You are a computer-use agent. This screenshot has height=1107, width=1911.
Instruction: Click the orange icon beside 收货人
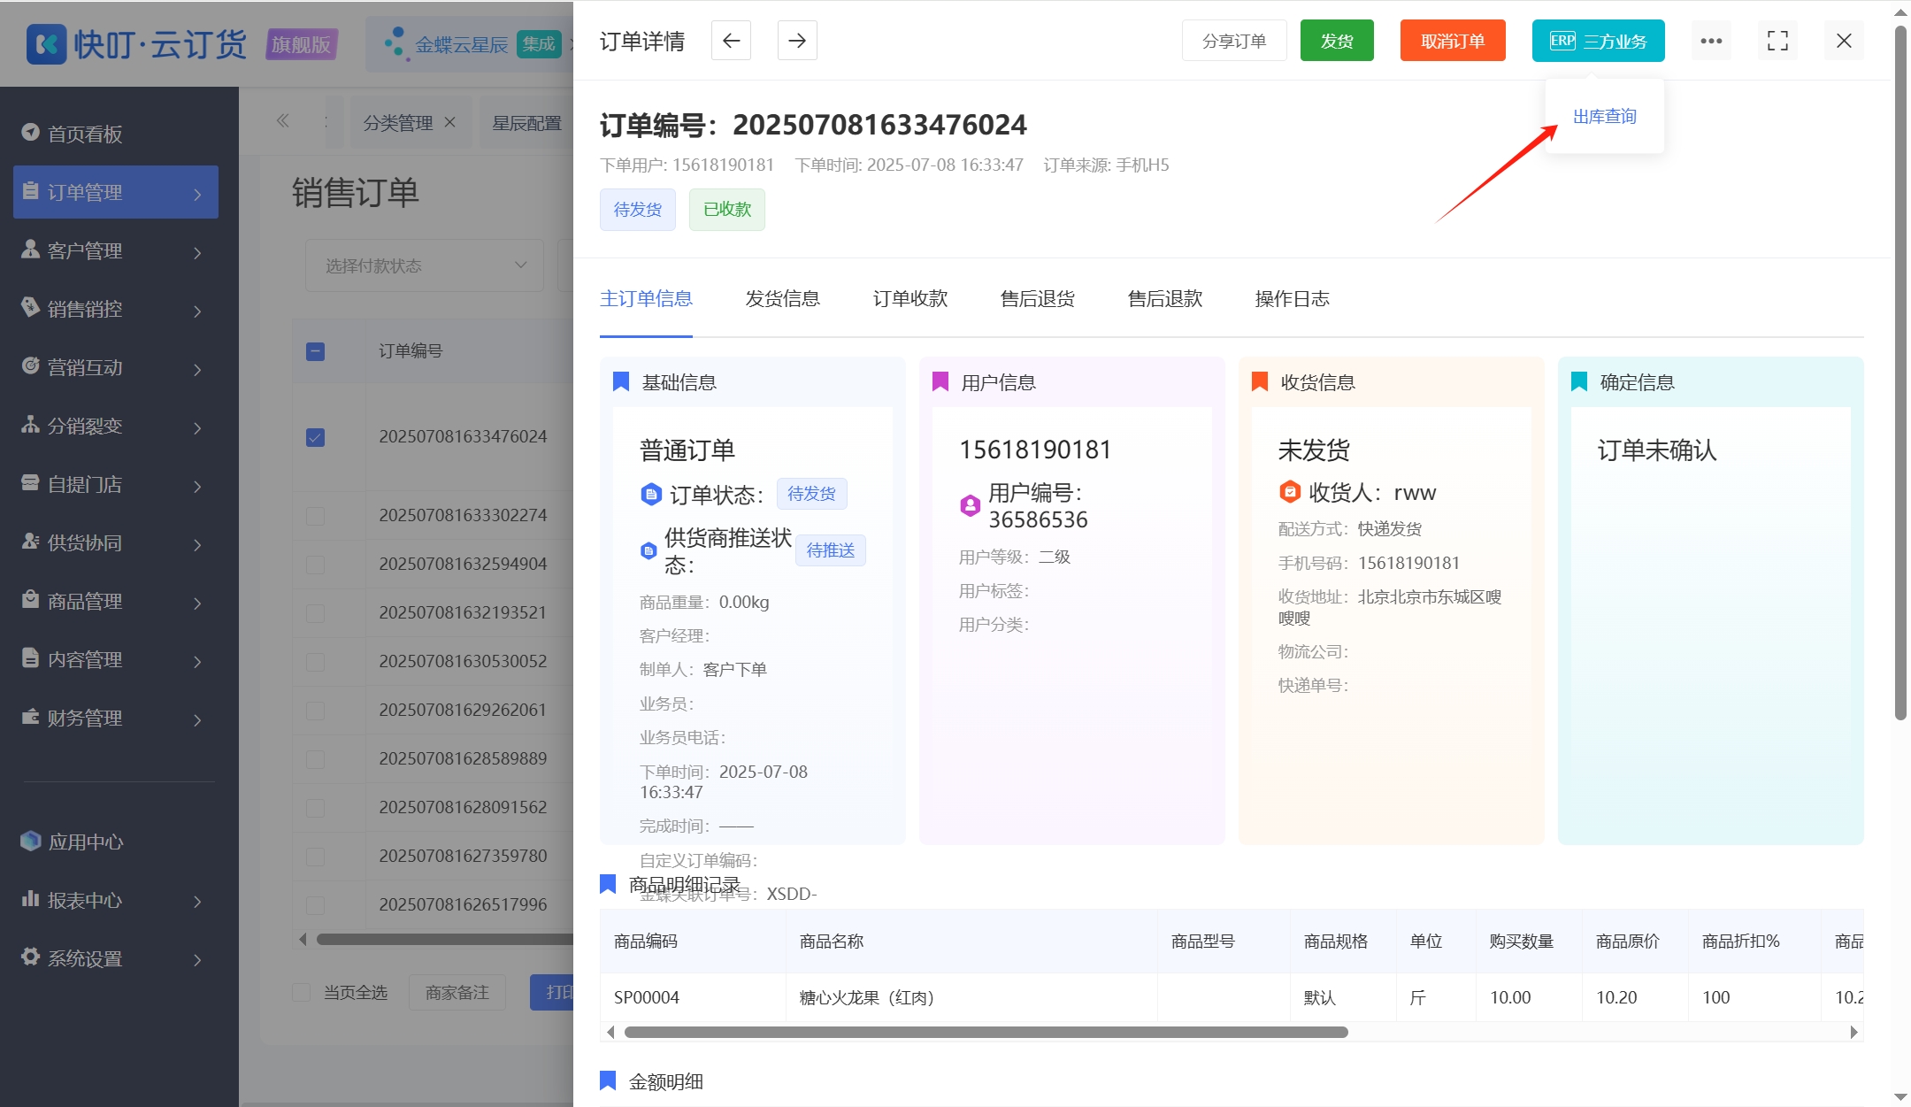[1290, 491]
